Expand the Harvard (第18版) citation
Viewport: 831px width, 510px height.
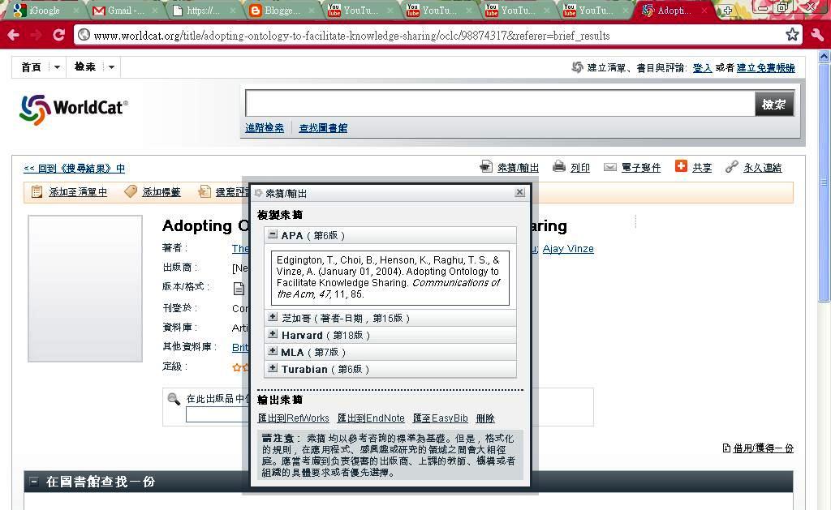(x=273, y=334)
